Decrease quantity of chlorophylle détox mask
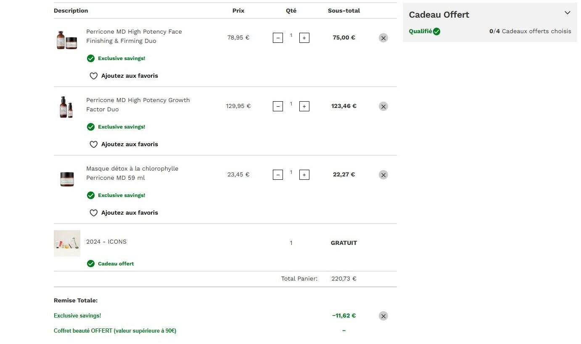581x344 pixels. pyautogui.click(x=278, y=175)
